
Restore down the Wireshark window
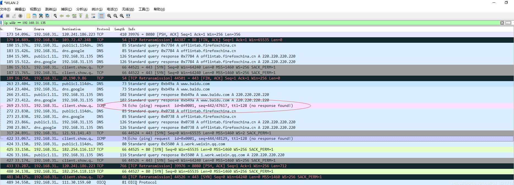point(506,3)
